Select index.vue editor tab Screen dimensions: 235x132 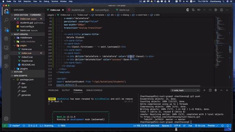coord(55,10)
